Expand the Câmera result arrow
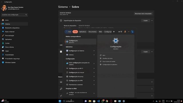The image size is (183, 103). (94, 55)
